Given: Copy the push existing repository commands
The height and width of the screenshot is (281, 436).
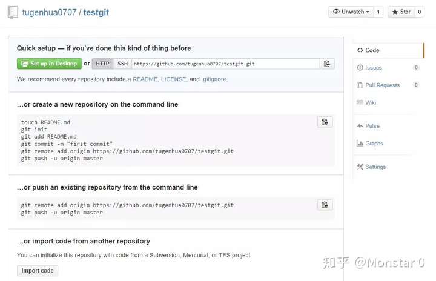Looking at the screenshot, I should 325,205.
